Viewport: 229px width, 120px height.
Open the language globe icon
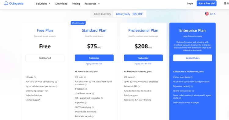[225, 3]
